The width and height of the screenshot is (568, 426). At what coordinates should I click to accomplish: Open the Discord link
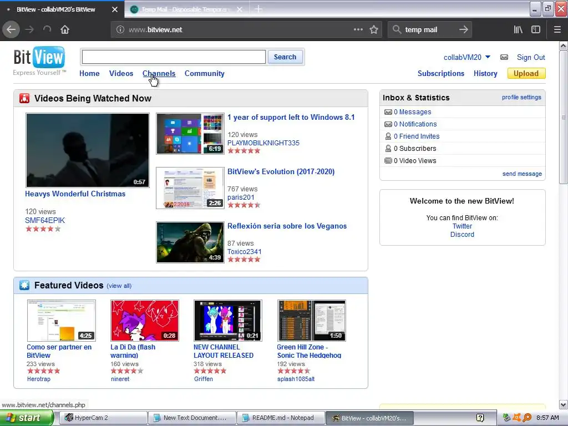[x=462, y=235]
